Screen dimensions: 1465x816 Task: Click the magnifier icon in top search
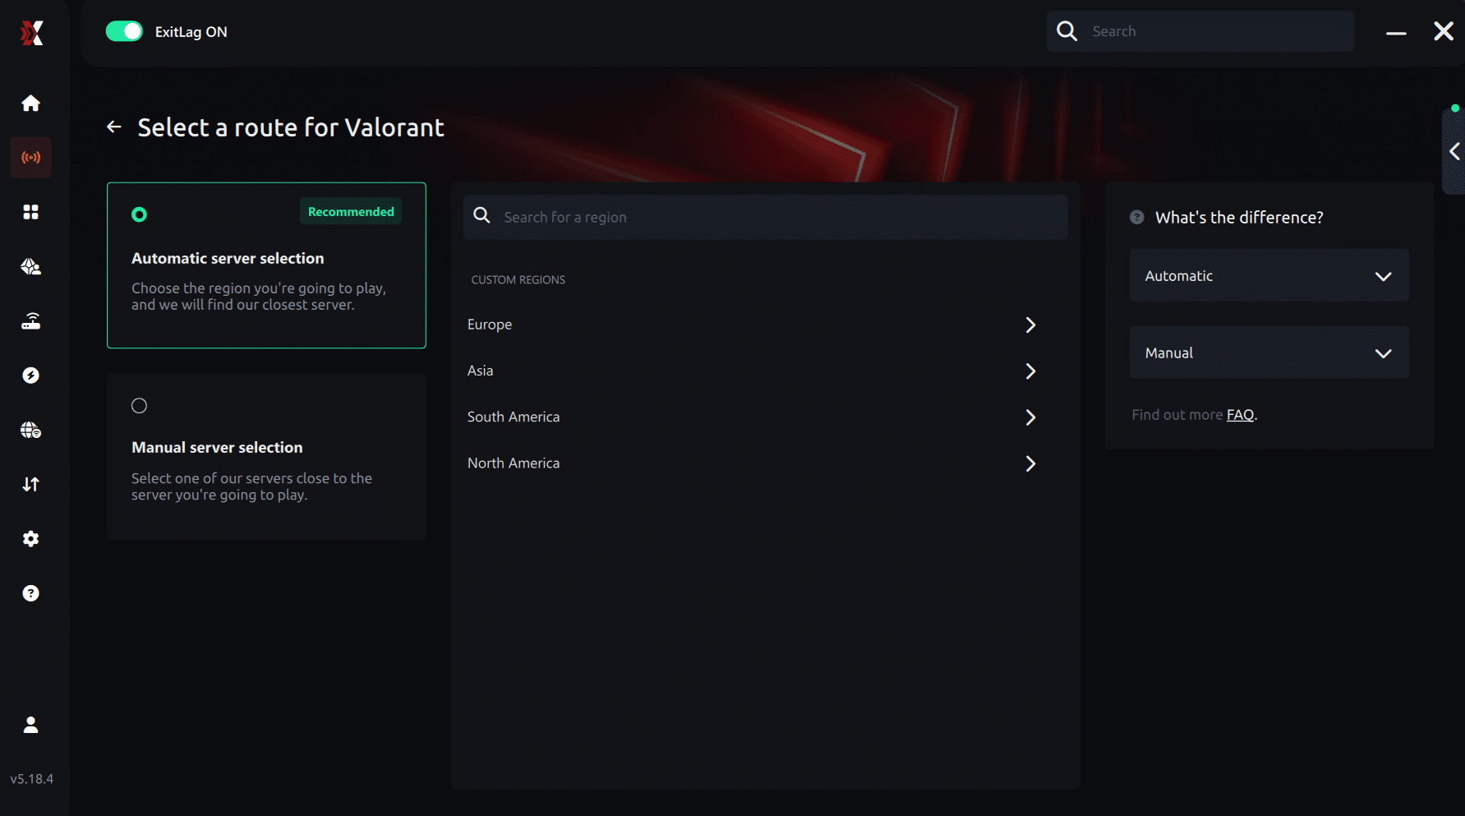click(1067, 31)
